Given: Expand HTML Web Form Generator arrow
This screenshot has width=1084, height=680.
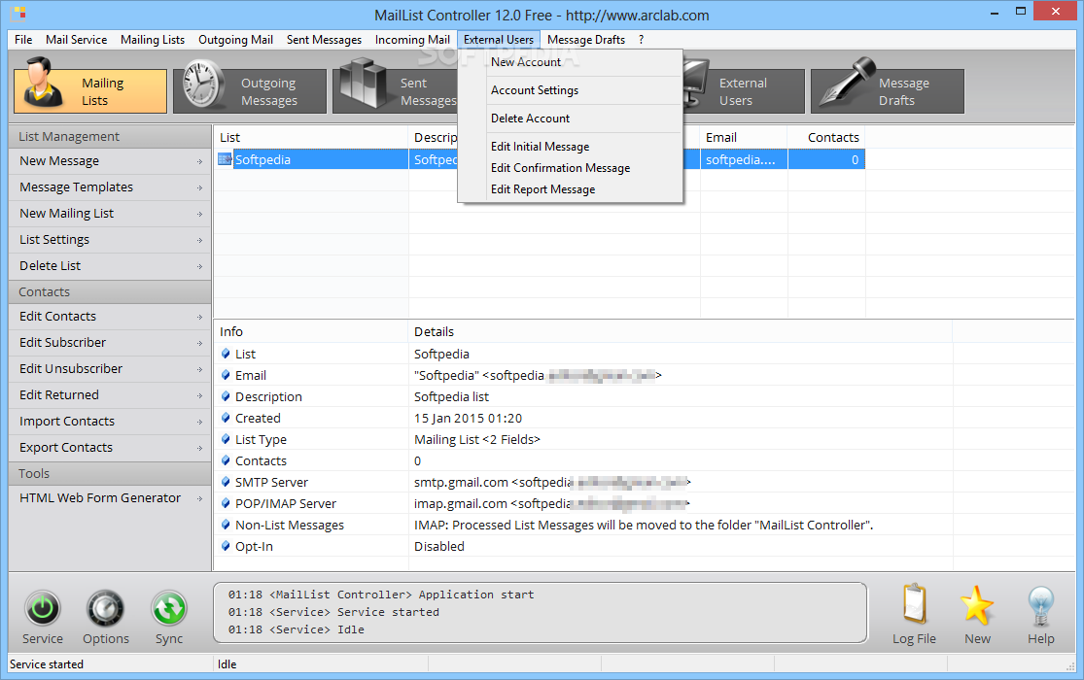Looking at the screenshot, I should coord(200,499).
